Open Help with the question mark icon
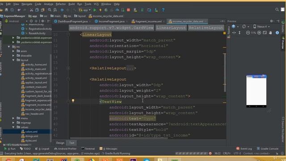This screenshot has width=286, height=161. click(163, 10)
